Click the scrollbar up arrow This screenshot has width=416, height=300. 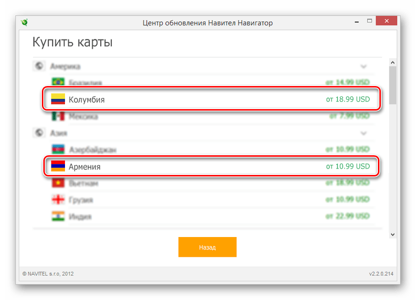coord(393,62)
